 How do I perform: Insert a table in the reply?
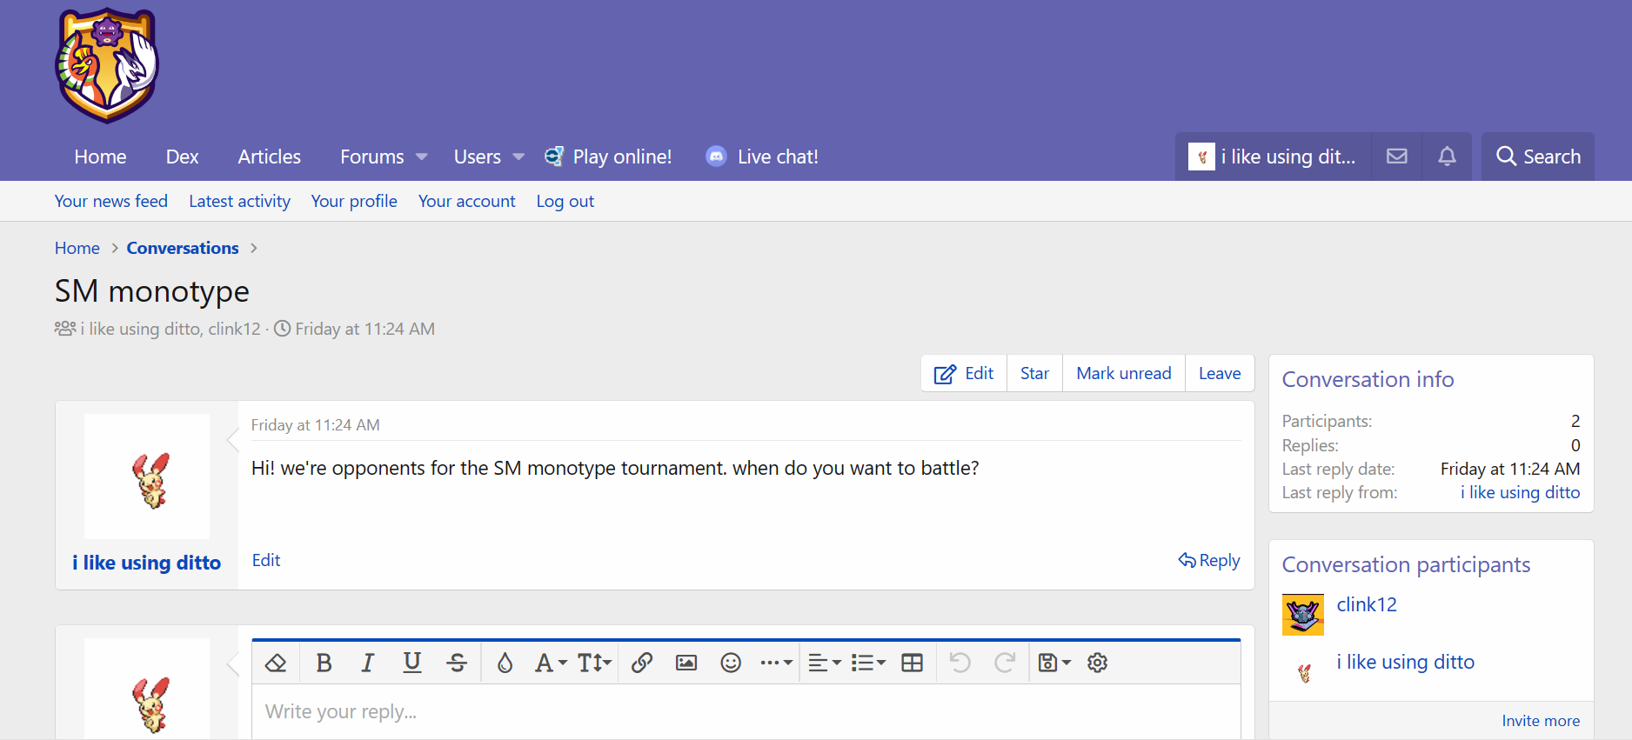pos(912,663)
